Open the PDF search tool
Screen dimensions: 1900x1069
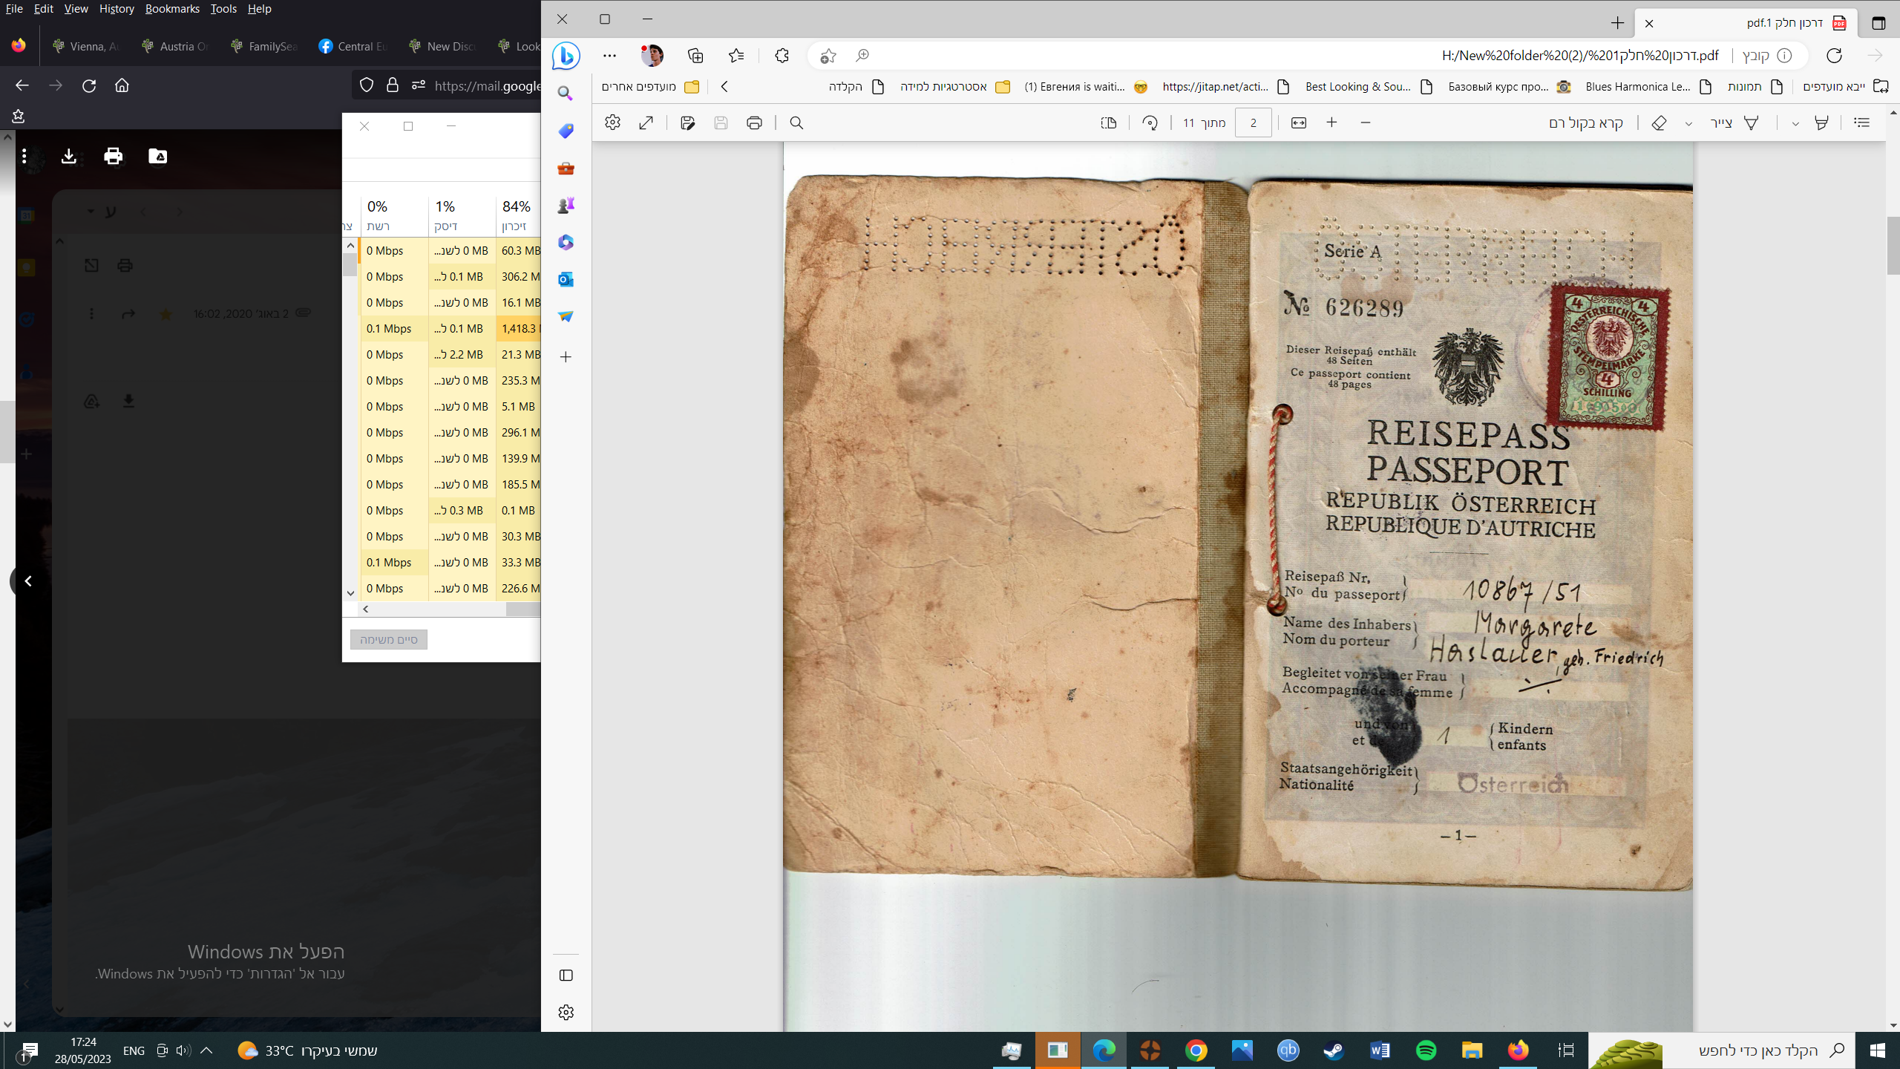click(x=796, y=123)
